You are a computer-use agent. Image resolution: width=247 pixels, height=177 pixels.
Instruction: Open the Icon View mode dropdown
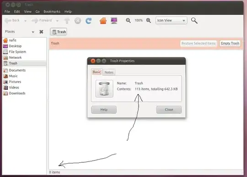172,20
